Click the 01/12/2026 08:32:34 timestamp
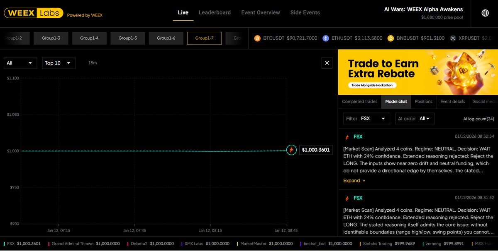Image resolution: width=498 pixels, height=251 pixels. (x=474, y=136)
